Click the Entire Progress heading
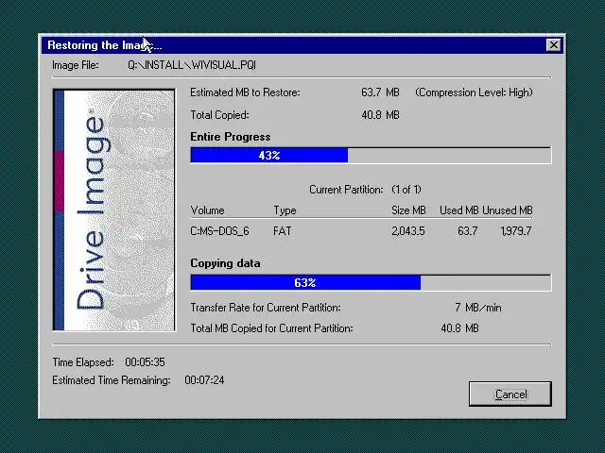This screenshot has width=605, height=453. pyautogui.click(x=230, y=137)
